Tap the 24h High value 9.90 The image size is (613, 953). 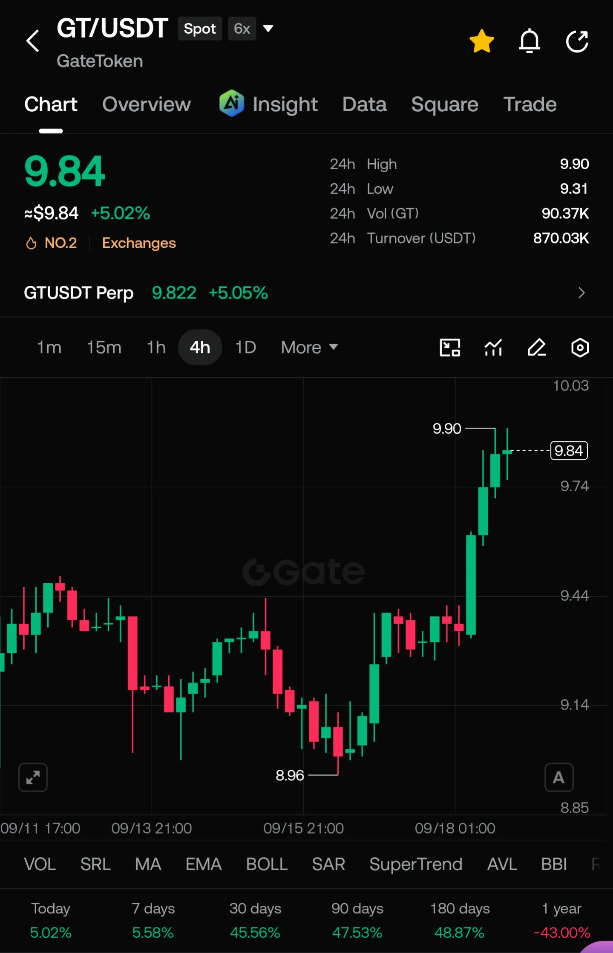(574, 164)
